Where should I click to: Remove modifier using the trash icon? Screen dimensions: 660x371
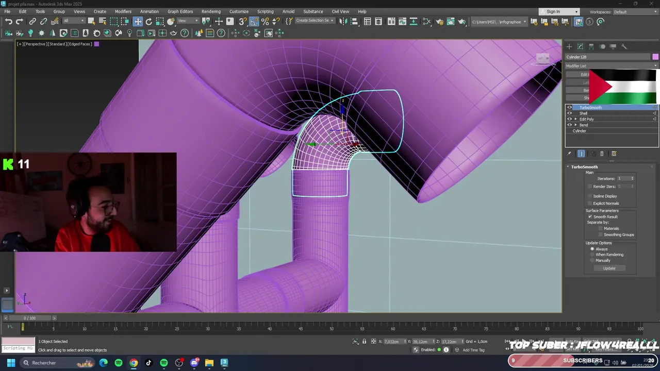[602, 154]
